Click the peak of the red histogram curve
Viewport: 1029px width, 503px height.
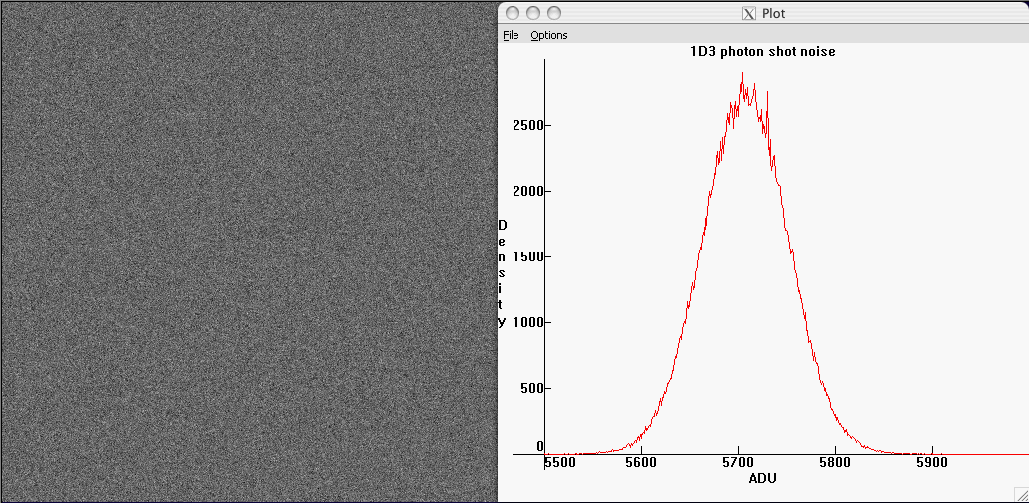click(742, 78)
